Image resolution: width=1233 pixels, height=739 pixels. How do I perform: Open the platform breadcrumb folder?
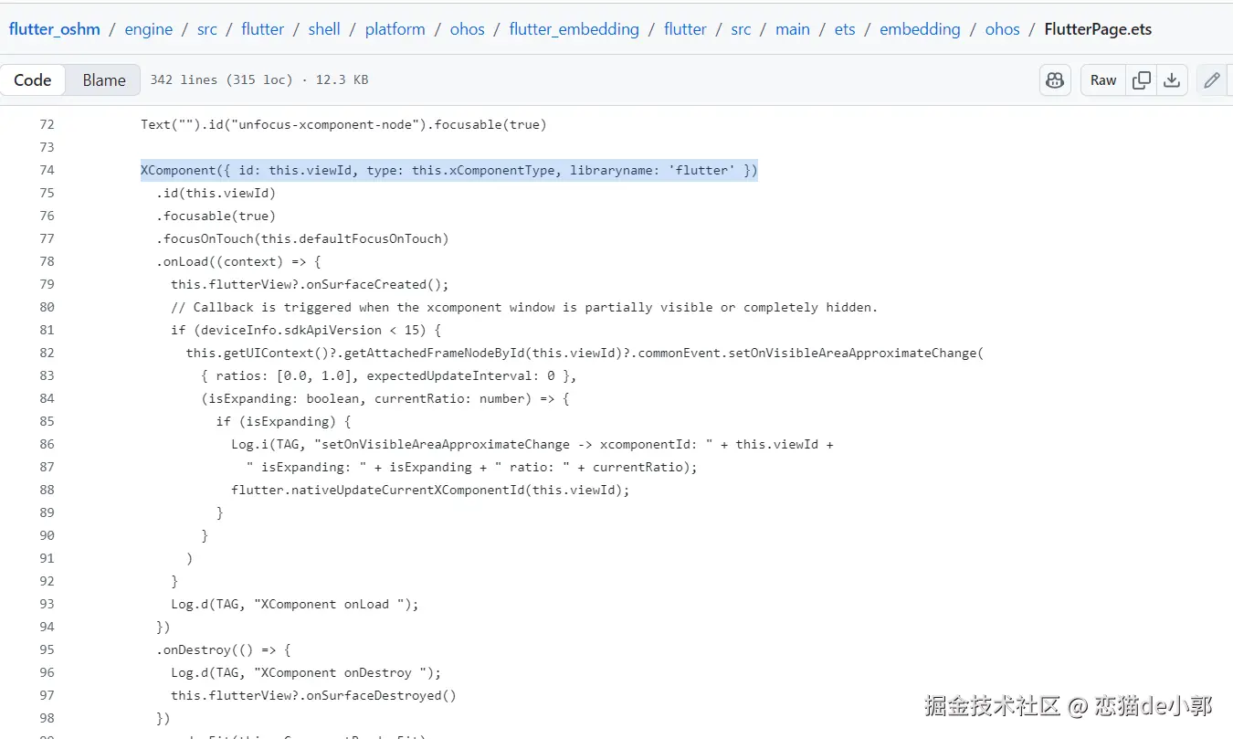click(395, 29)
